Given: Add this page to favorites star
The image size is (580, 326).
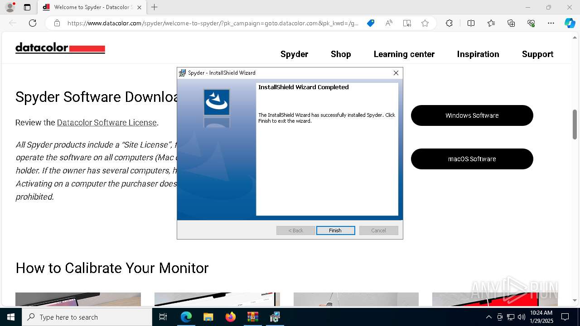Looking at the screenshot, I should 425,23.
